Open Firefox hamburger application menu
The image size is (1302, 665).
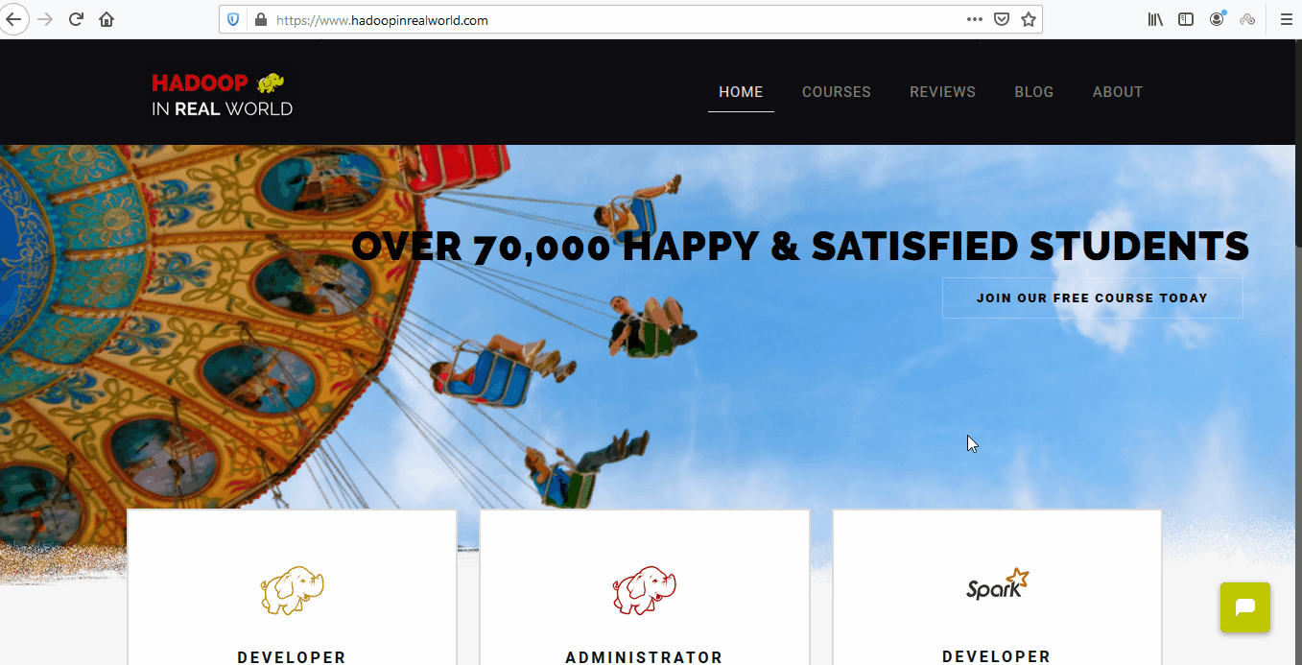point(1287,19)
